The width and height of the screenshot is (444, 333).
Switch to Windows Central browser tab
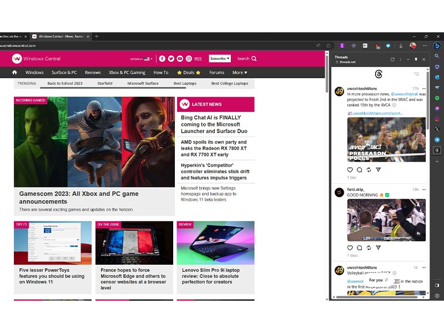60,37
